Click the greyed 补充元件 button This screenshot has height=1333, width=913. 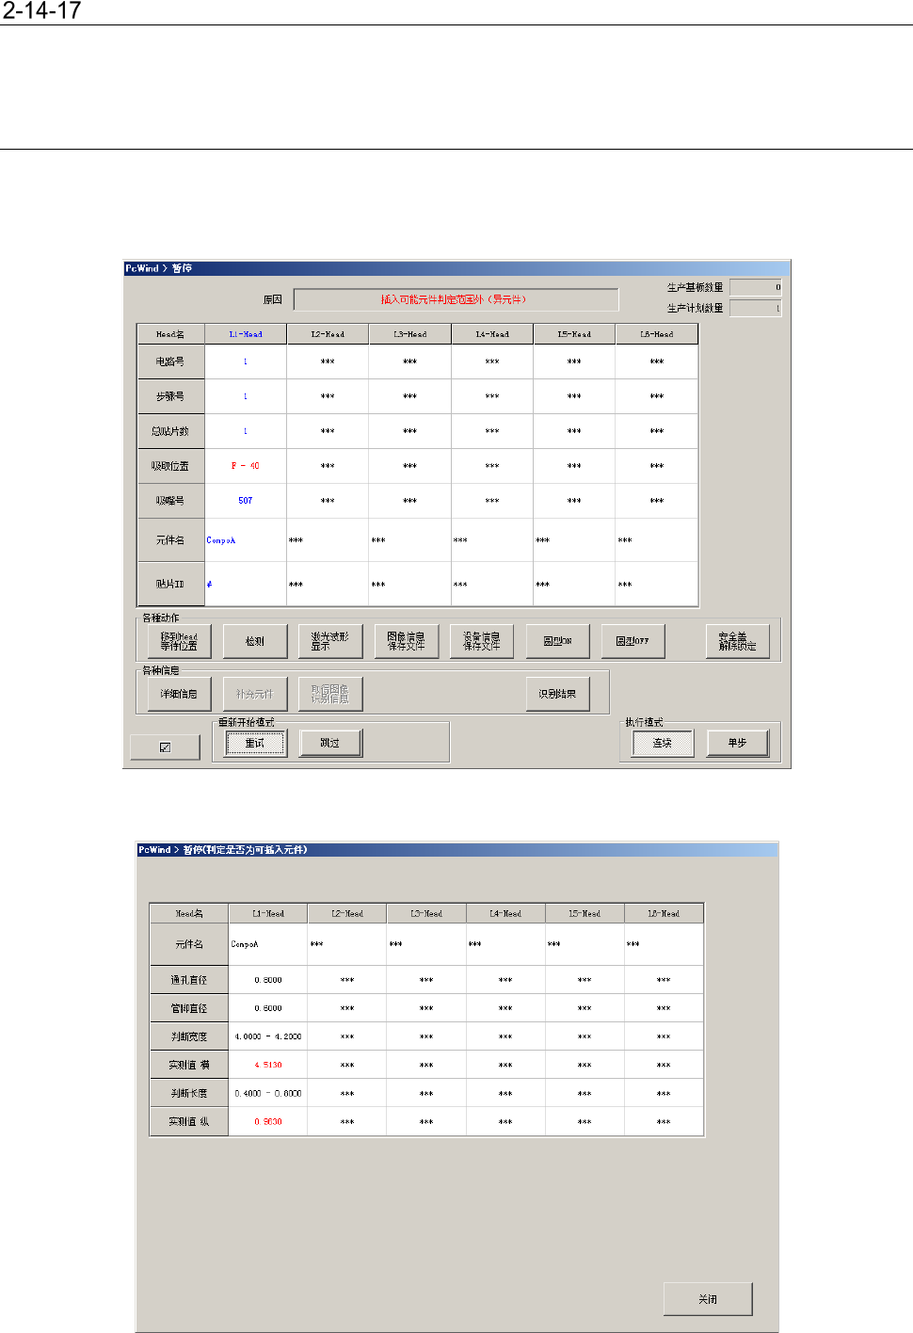point(255,694)
